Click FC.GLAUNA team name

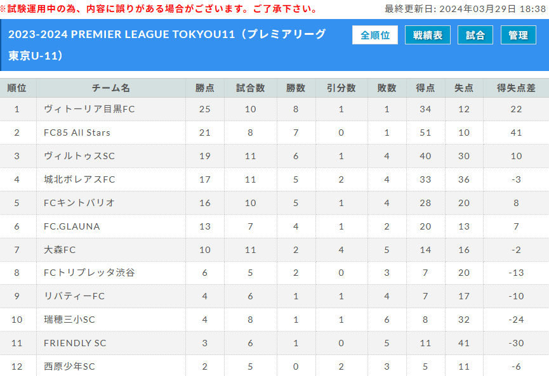[x=72, y=226]
